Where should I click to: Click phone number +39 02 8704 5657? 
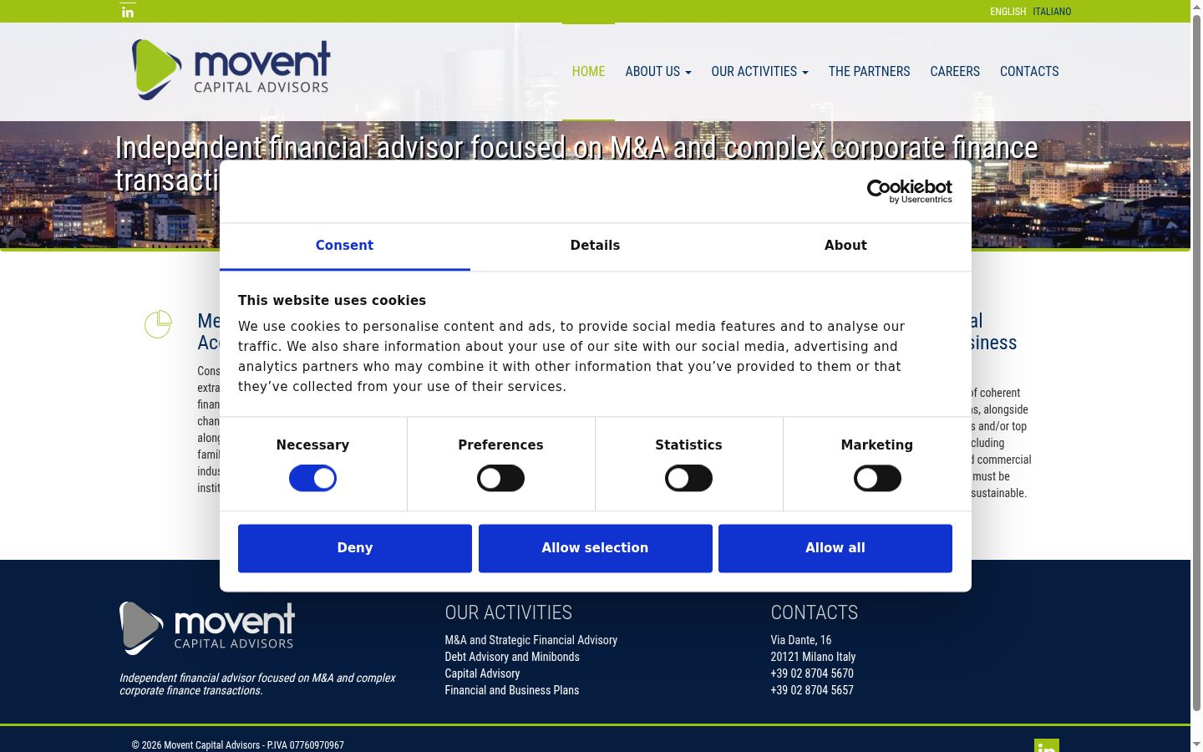point(812,690)
